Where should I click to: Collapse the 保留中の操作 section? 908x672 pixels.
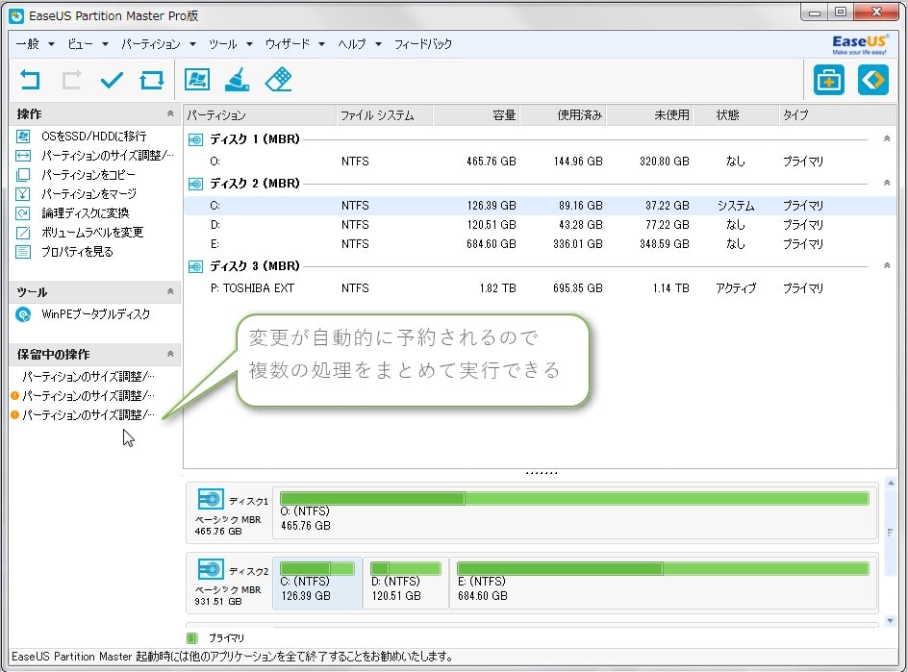click(170, 355)
